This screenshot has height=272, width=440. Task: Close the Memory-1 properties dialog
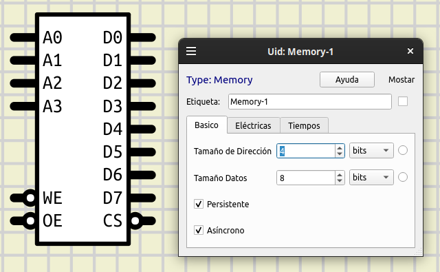coord(410,51)
